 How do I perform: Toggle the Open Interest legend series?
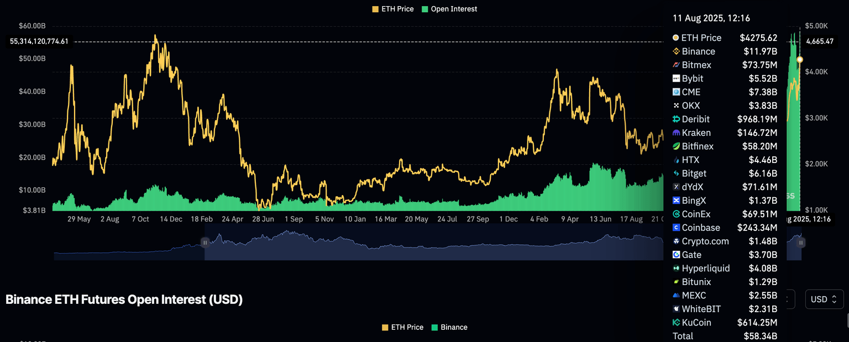pos(449,9)
